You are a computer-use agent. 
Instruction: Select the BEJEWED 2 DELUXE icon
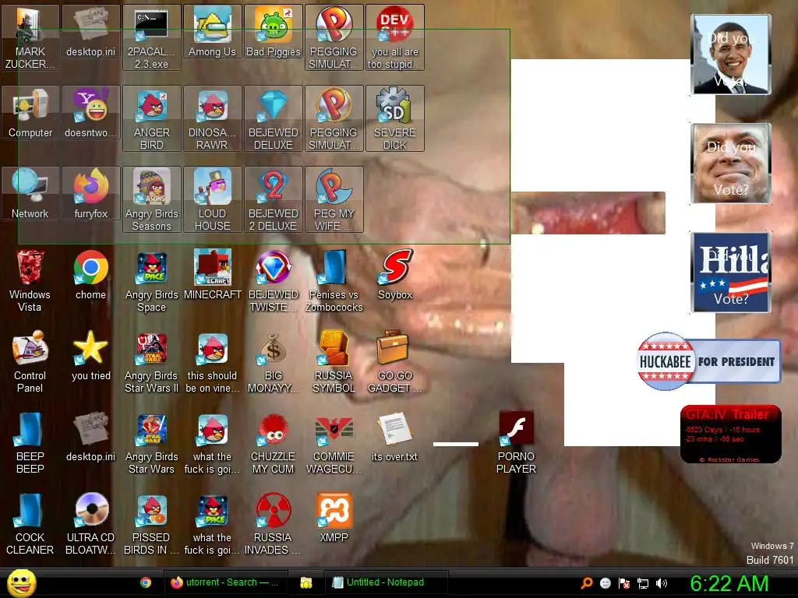point(274,199)
